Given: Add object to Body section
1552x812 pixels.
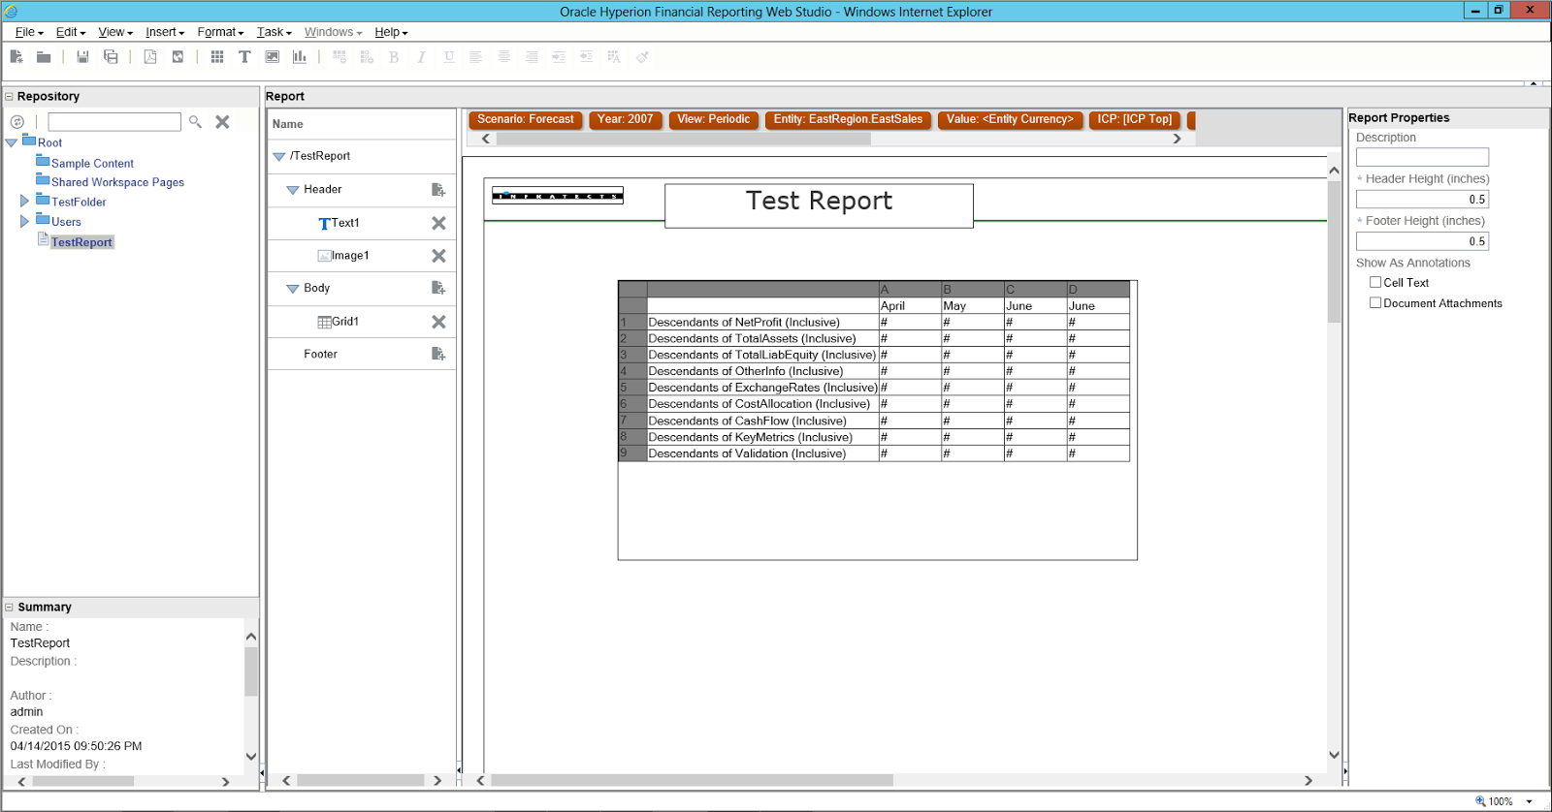Looking at the screenshot, I should [438, 288].
